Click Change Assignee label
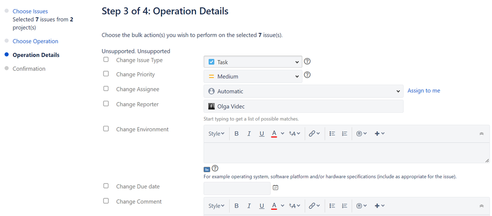This screenshot has height=216, width=492. [137, 89]
